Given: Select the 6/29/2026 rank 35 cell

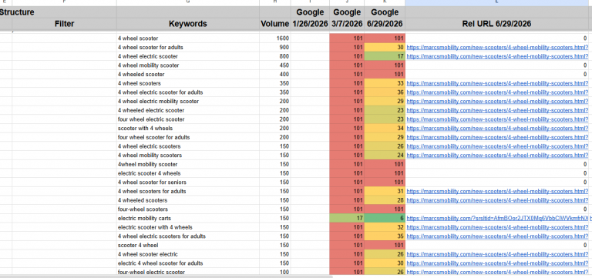Looking at the screenshot, I should click(x=385, y=236).
